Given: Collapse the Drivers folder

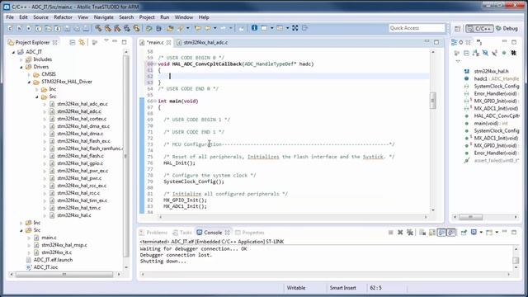Looking at the screenshot, I should [x=21, y=67].
